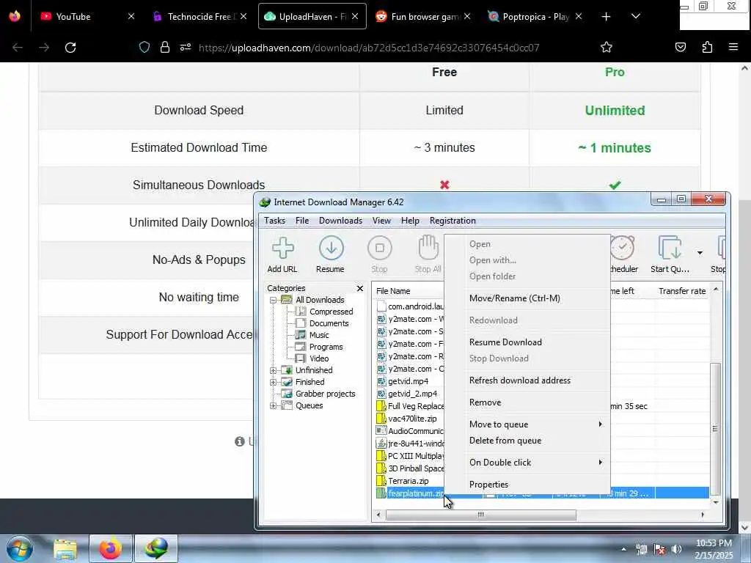Click the download list vertical scrollbar thumb
751x563 pixels.
715,429
